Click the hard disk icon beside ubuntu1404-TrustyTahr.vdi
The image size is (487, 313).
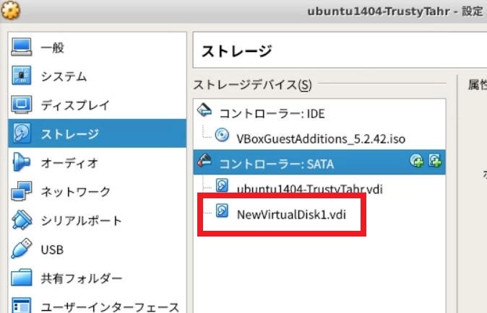tap(222, 185)
